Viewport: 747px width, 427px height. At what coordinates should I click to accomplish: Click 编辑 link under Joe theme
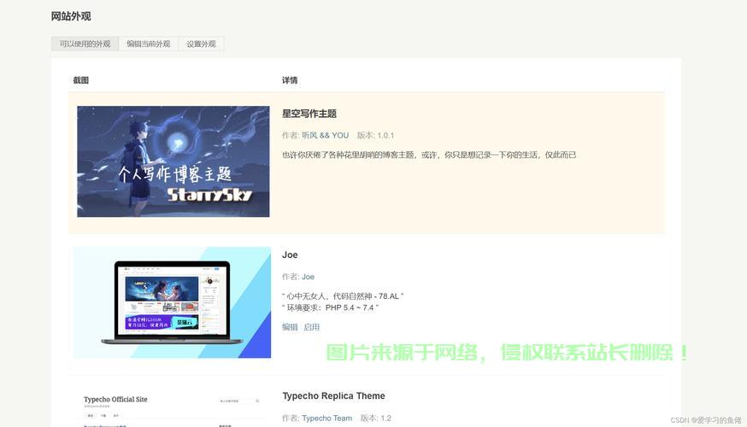point(290,327)
